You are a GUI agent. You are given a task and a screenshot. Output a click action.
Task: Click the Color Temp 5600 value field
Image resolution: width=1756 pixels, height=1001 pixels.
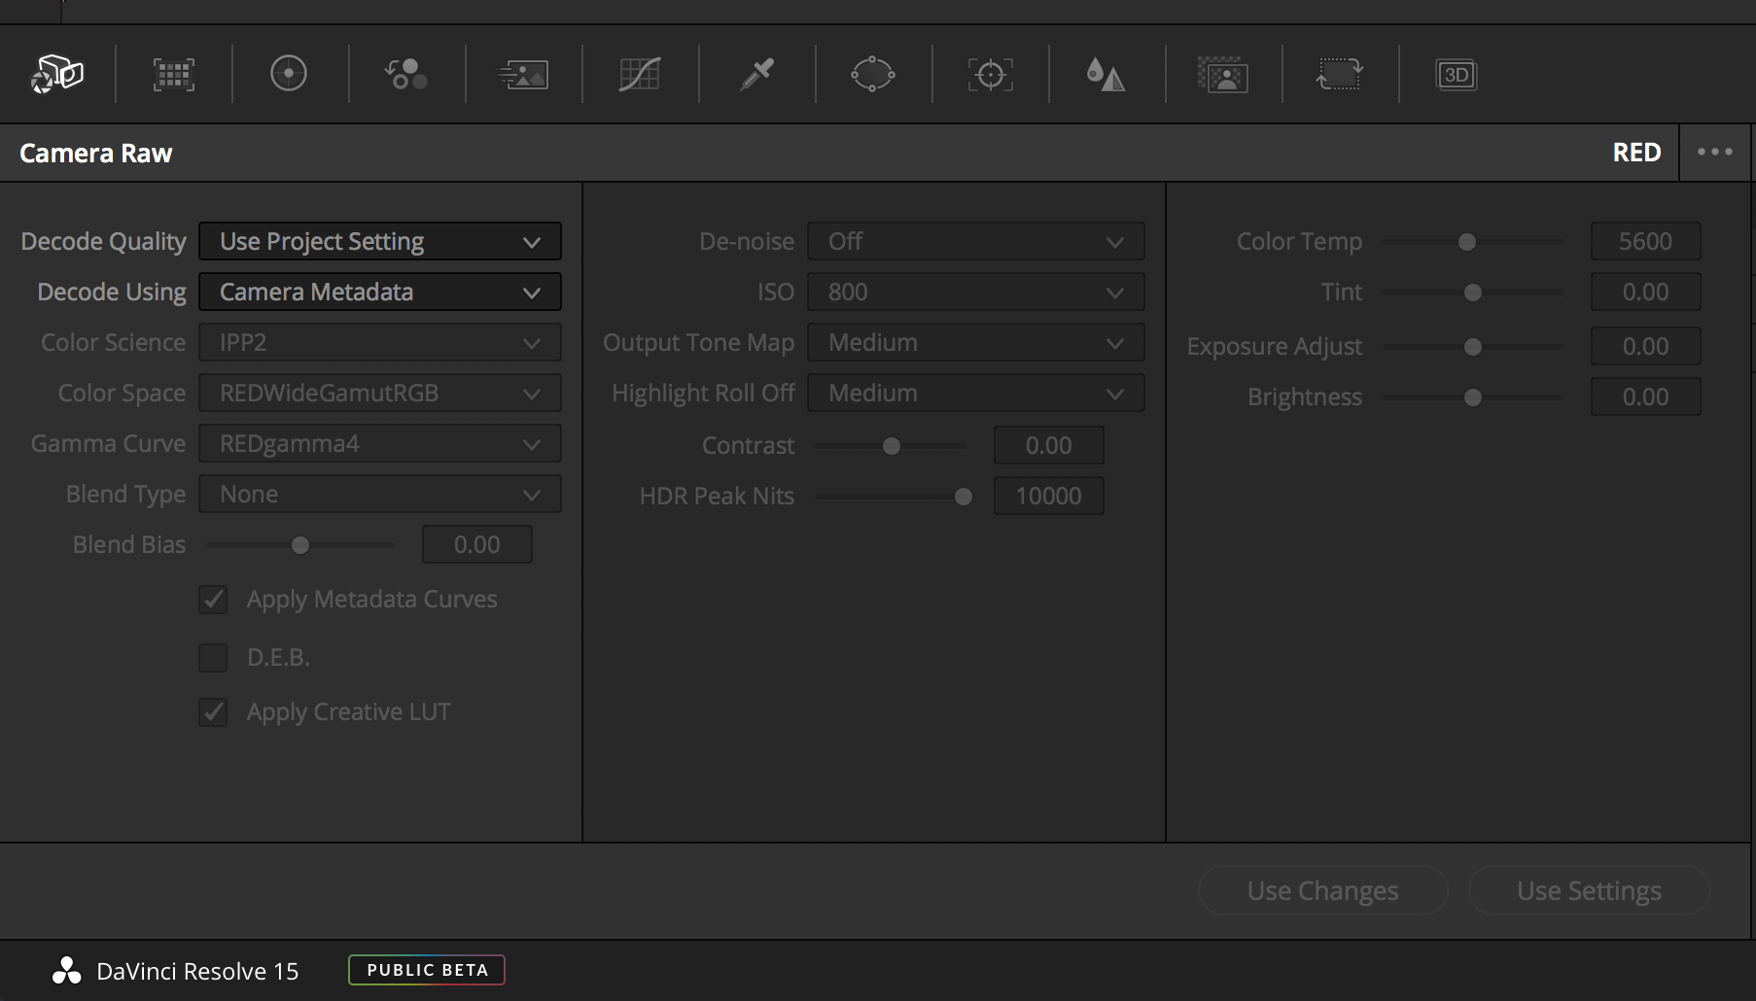pos(1646,241)
